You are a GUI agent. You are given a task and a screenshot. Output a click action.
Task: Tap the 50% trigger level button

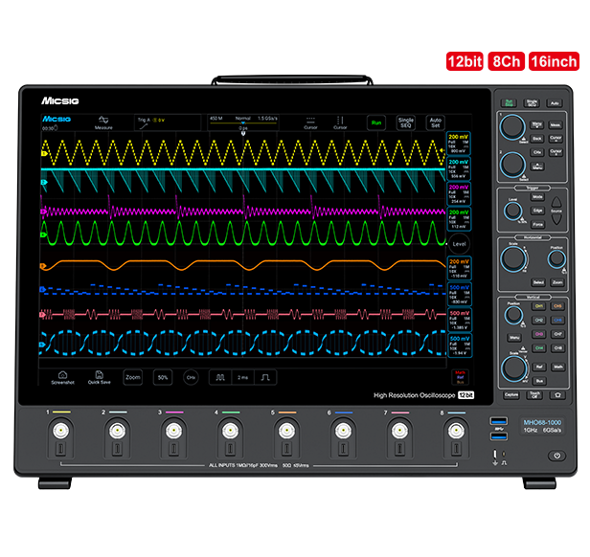click(163, 378)
